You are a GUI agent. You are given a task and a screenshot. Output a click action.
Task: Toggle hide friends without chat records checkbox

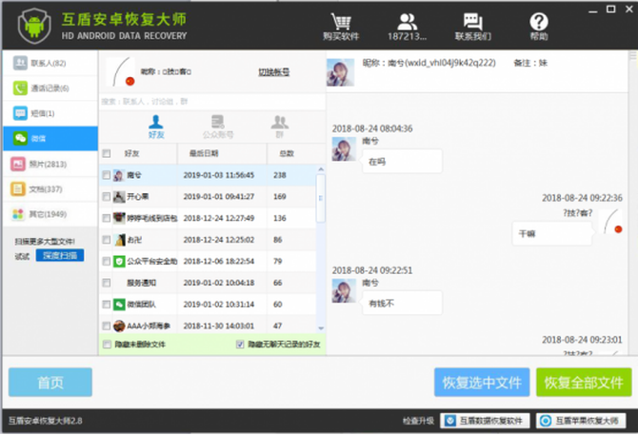(240, 345)
